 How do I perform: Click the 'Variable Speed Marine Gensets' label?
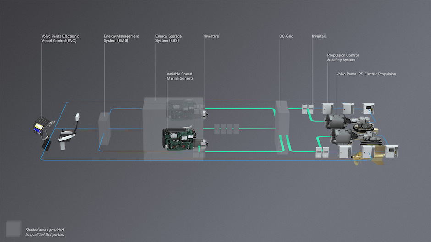tap(180, 76)
